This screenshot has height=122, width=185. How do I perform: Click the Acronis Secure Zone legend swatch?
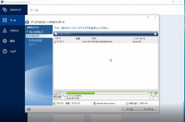tap(95, 104)
